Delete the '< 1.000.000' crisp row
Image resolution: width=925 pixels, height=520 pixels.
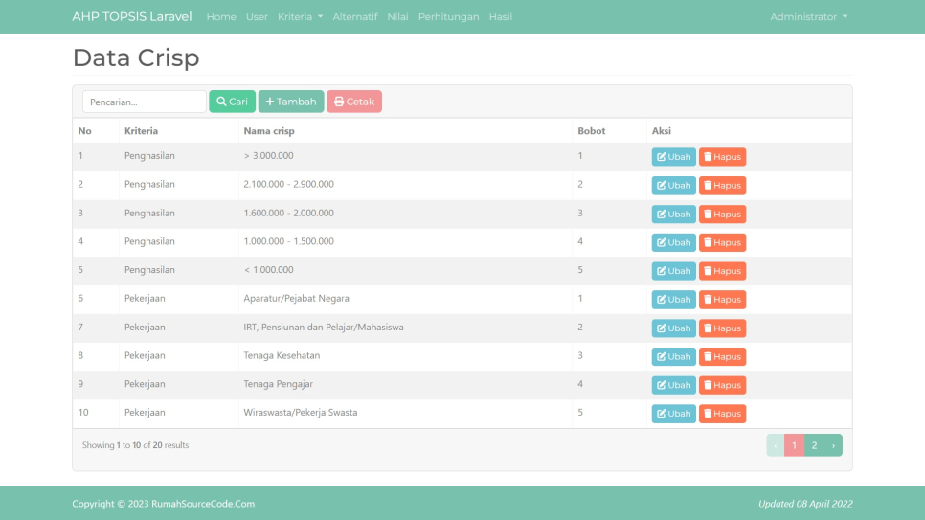click(722, 271)
